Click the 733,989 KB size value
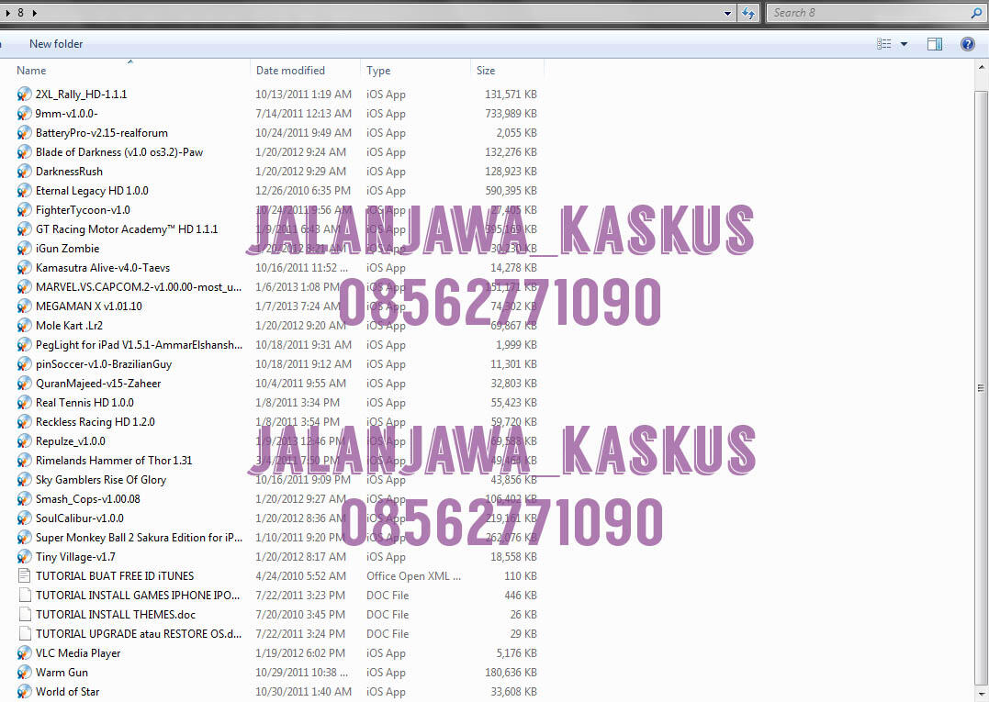Screen dimensions: 989x702 [511, 114]
